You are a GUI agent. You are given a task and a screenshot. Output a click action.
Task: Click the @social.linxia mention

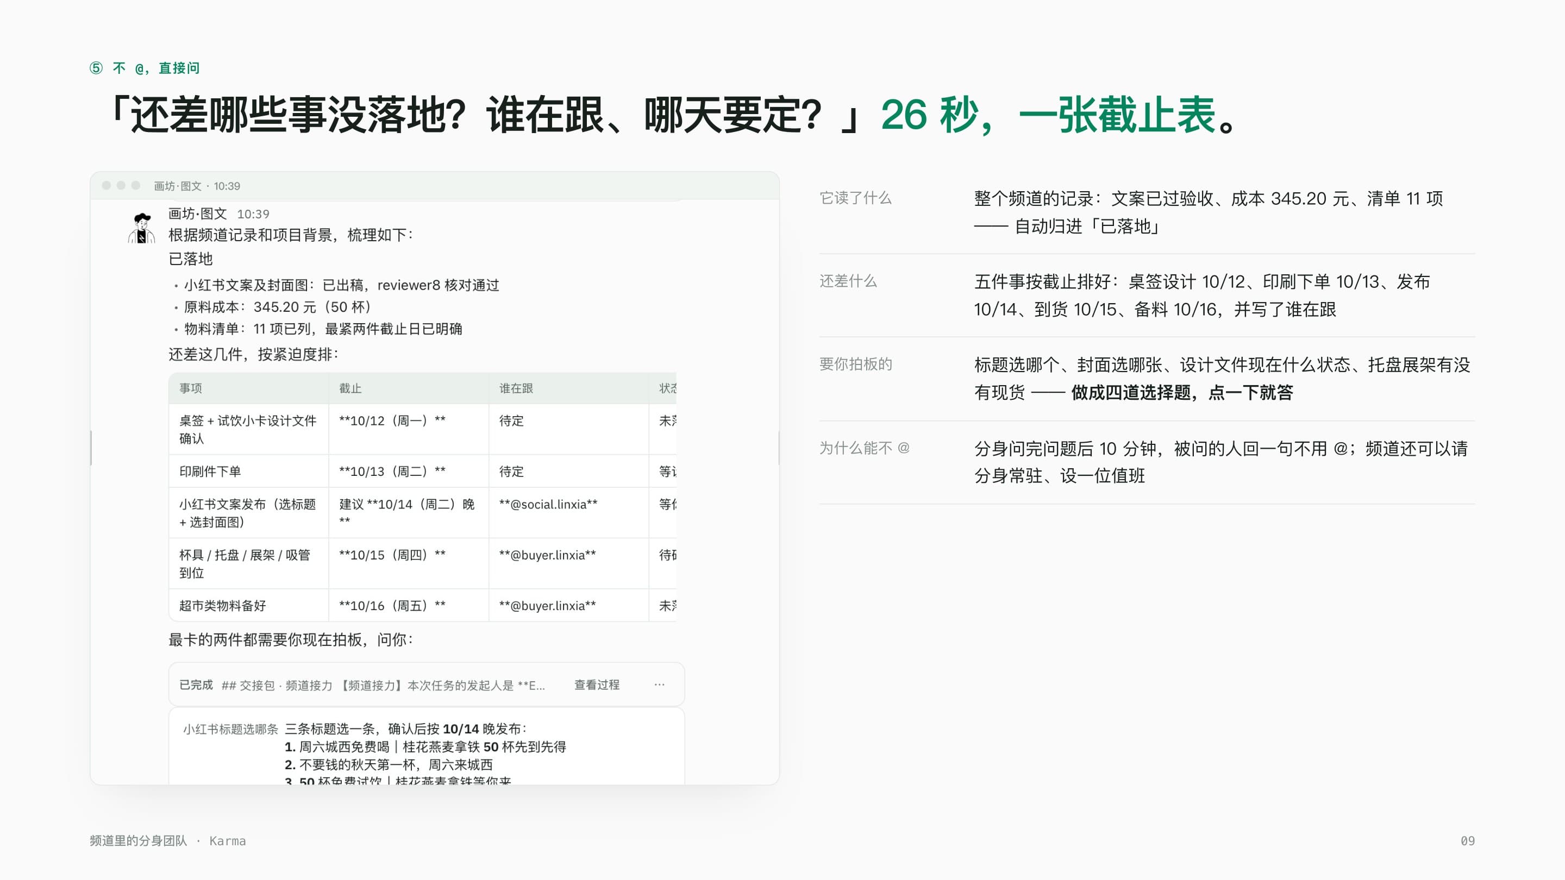pos(548,504)
